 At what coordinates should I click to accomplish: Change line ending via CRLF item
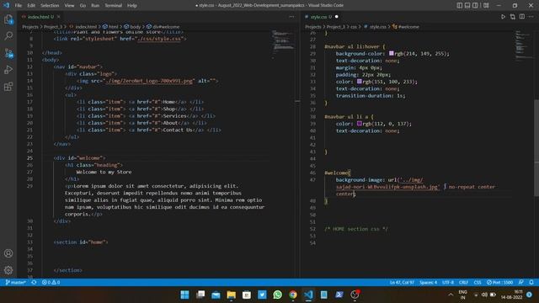pyautogui.click(x=463, y=283)
